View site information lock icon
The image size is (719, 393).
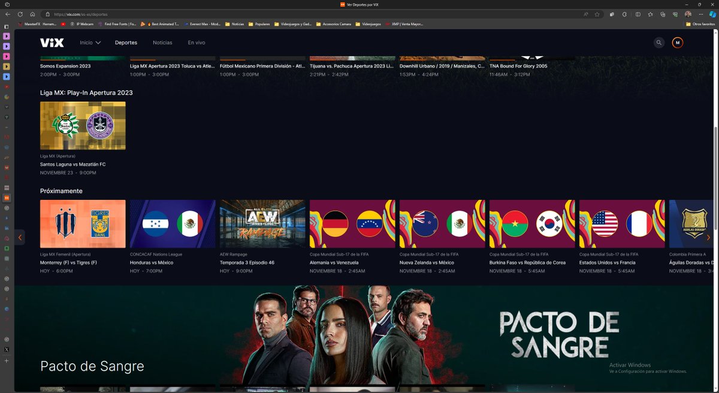(47, 14)
